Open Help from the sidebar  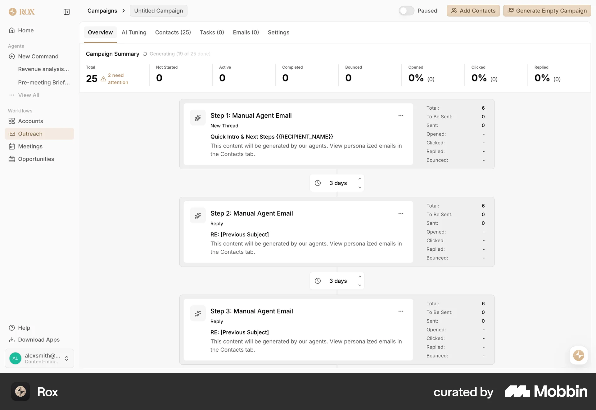coord(24,328)
